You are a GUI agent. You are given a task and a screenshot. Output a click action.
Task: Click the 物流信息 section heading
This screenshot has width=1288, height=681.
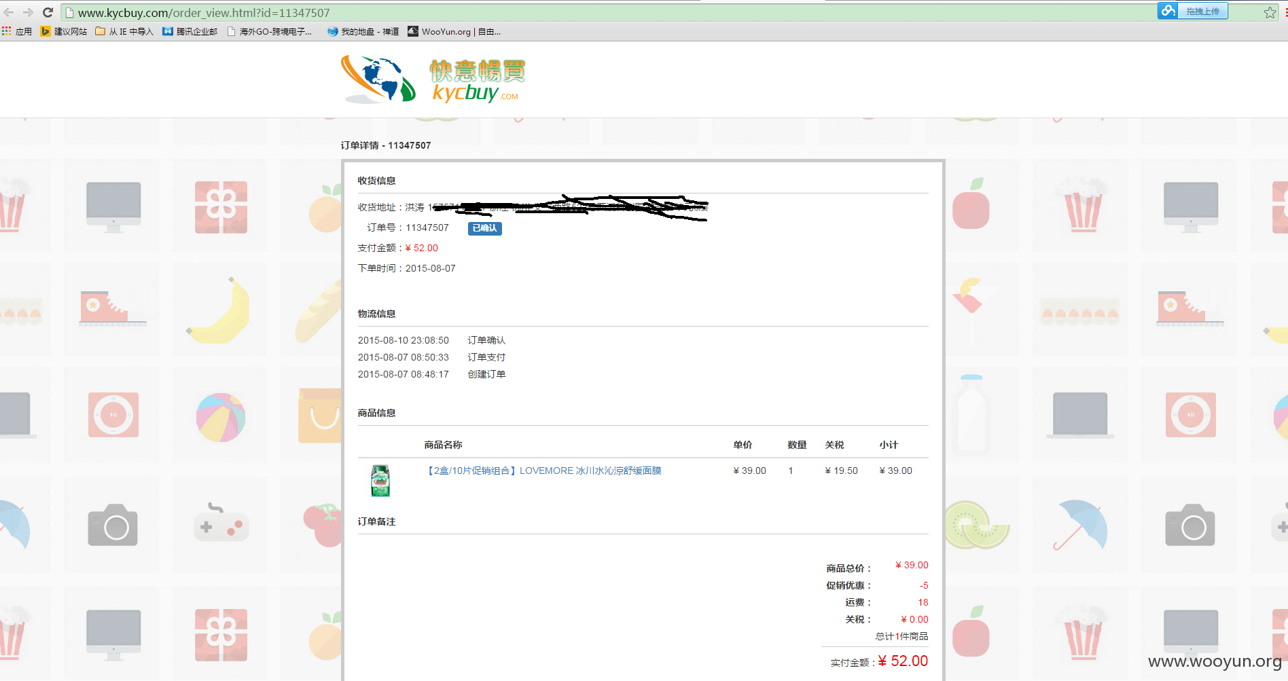[376, 314]
